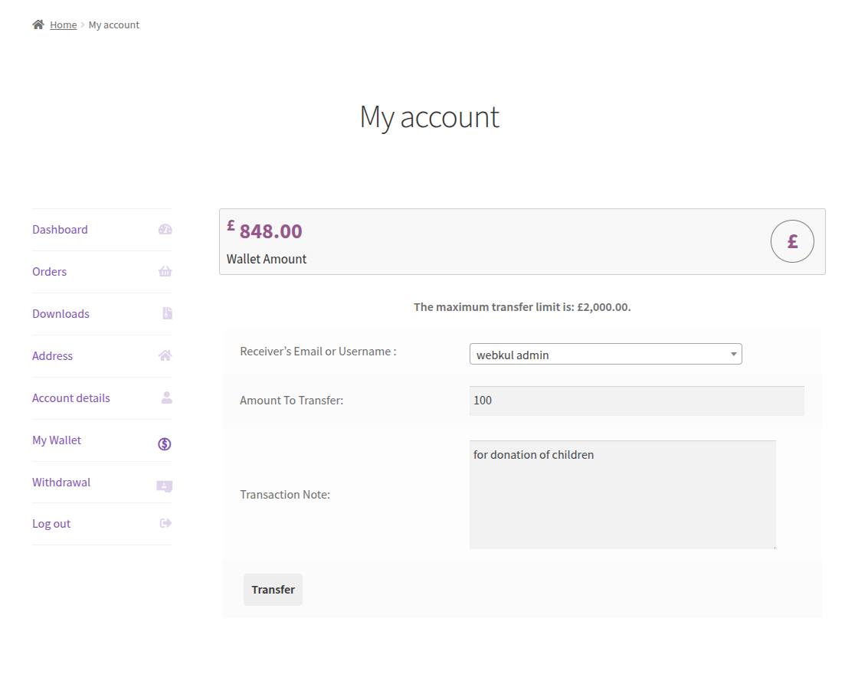Click the My Wallet dollar icon

(164, 443)
